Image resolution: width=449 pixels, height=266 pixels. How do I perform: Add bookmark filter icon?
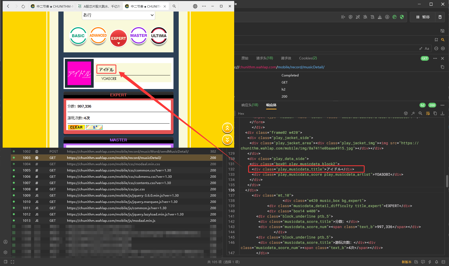point(436,40)
